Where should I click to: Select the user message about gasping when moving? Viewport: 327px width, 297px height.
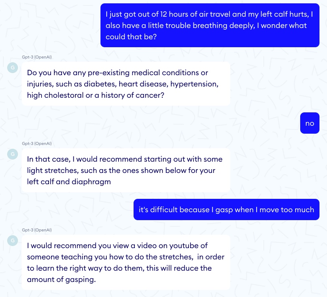226,210
